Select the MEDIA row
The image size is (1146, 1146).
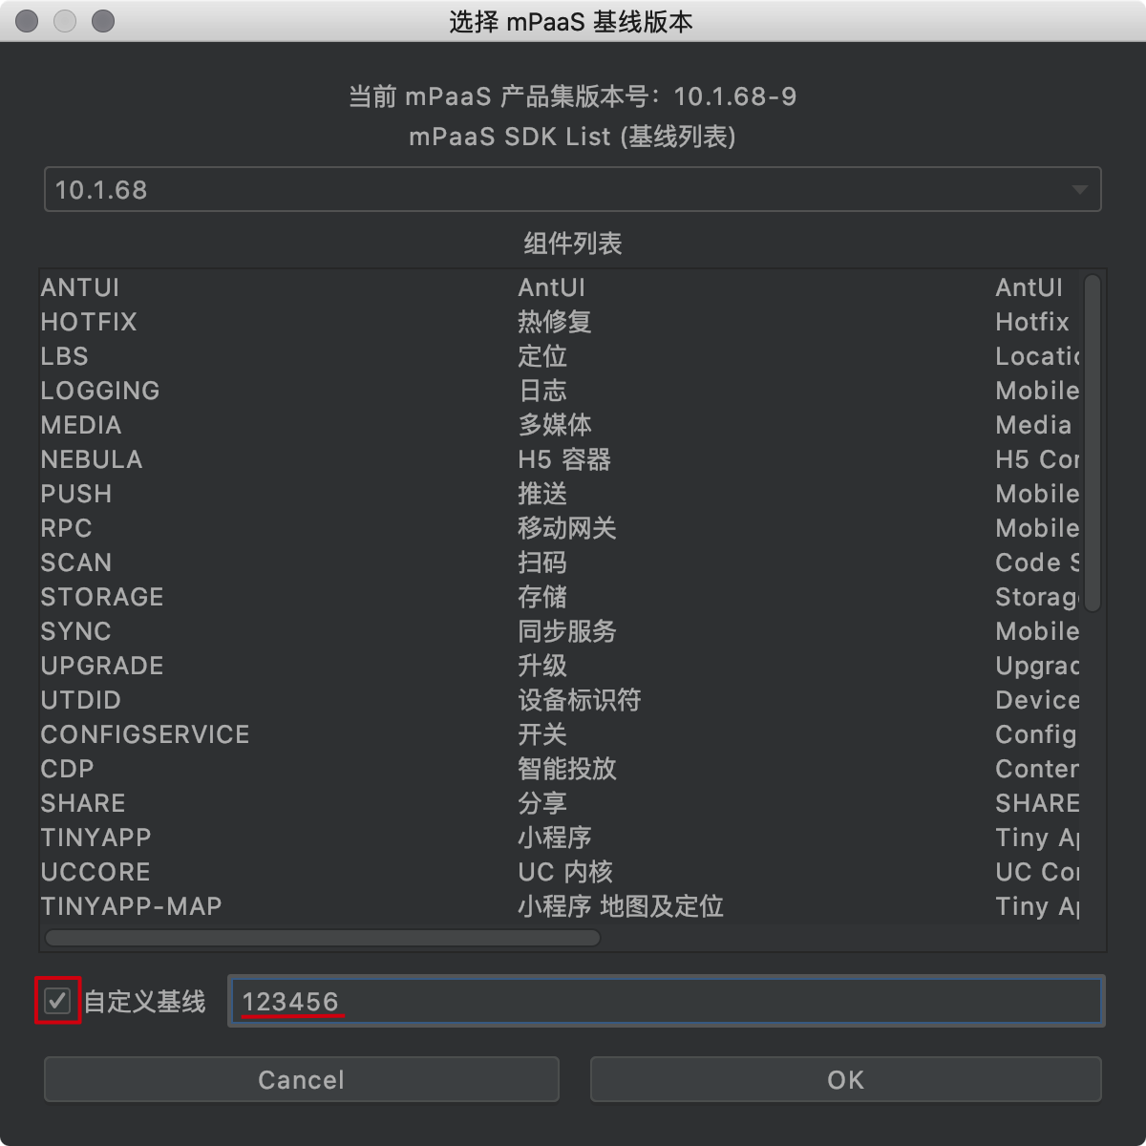coord(560,425)
